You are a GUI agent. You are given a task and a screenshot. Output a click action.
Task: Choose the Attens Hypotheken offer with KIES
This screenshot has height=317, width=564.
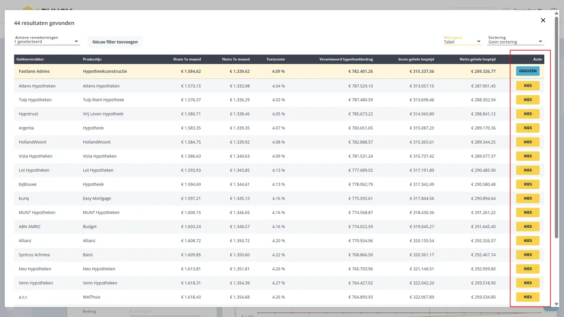click(x=528, y=85)
